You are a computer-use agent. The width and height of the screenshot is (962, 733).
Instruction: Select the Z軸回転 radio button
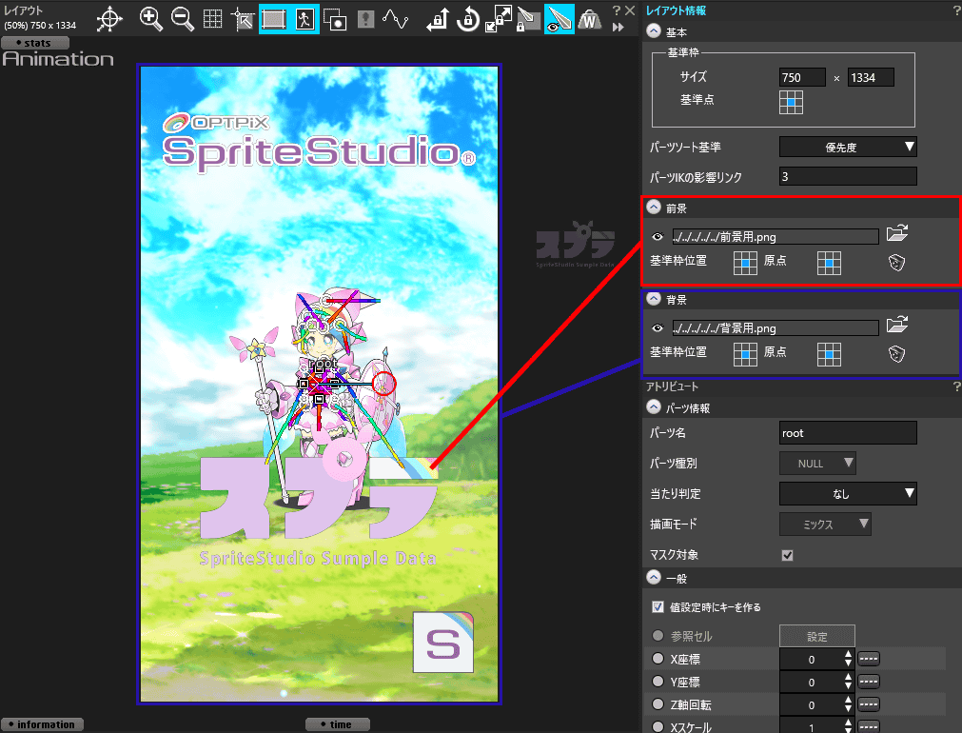click(x=658, y=703)
